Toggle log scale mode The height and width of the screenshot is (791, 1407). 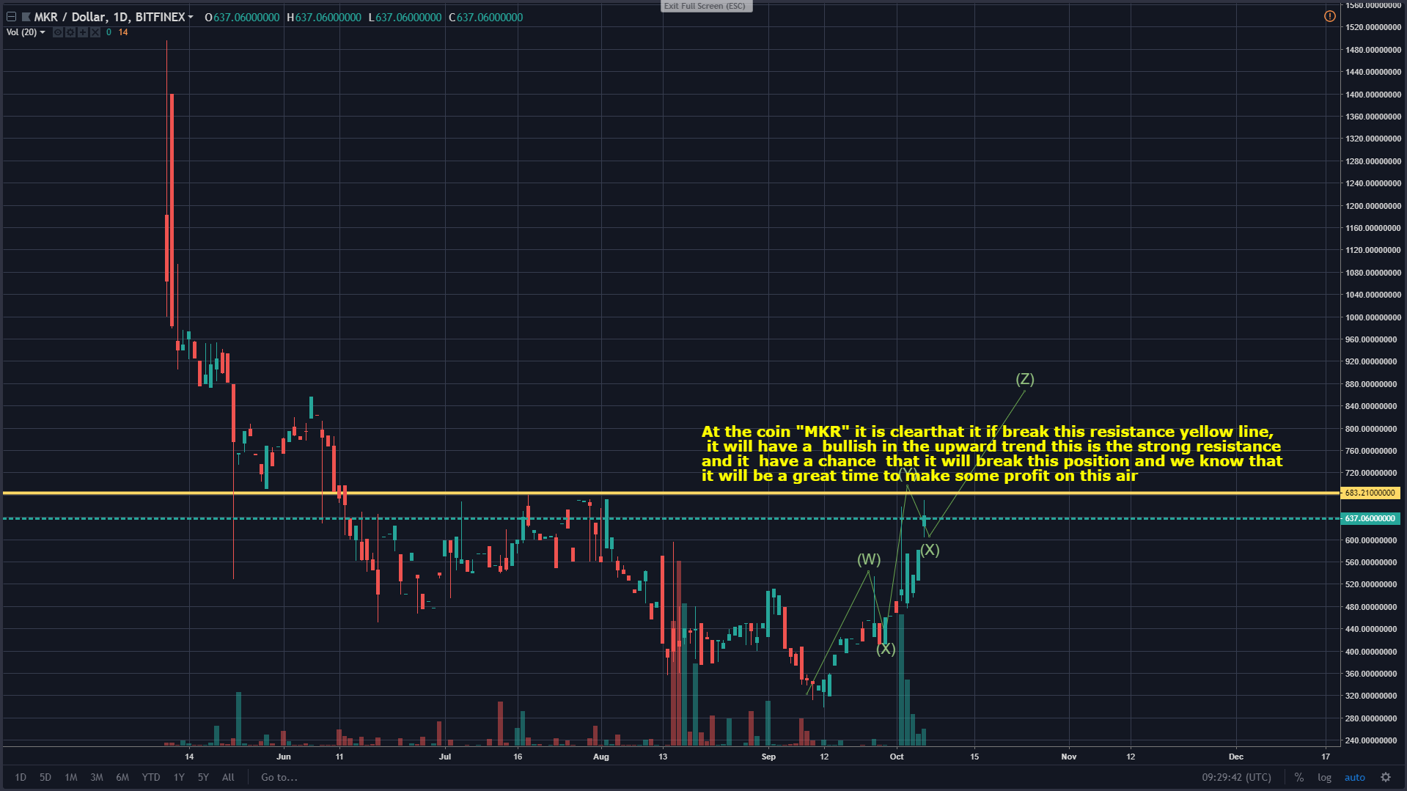[1324, 777]
